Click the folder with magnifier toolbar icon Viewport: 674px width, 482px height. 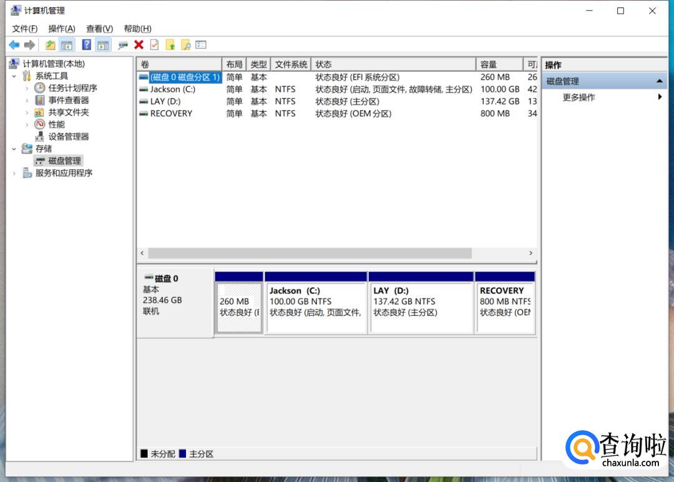click(x=185, y=45)
